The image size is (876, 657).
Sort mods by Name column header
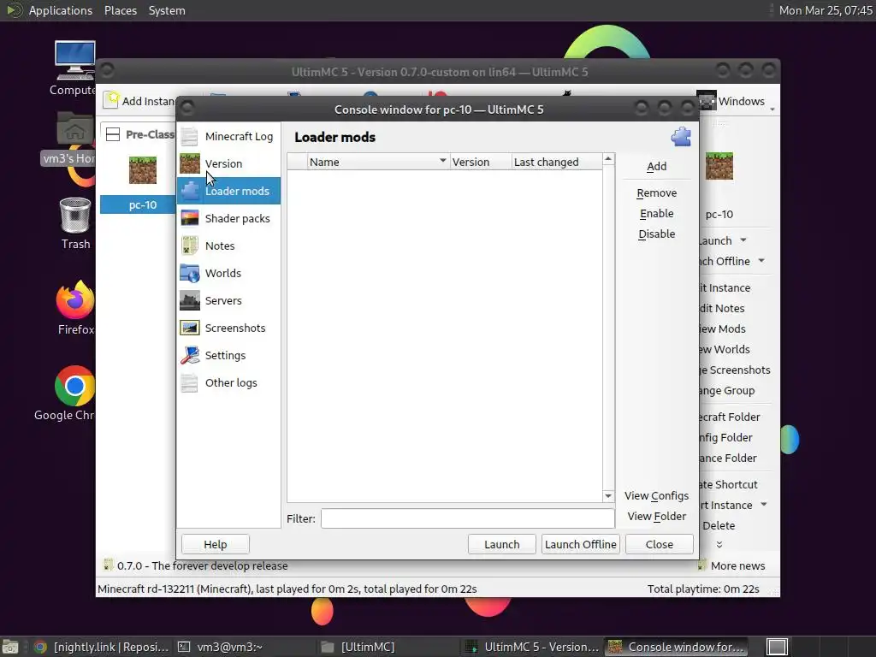pos(377,162)
